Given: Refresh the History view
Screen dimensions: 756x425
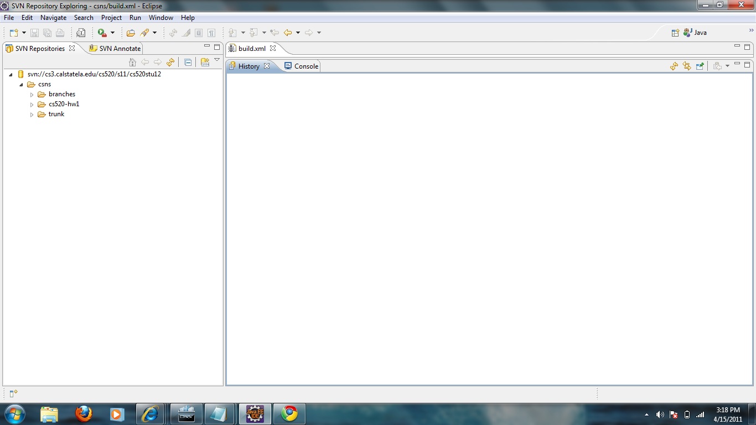Looking at the screenshot, I should pyautogui.click(x=674, y=66).
